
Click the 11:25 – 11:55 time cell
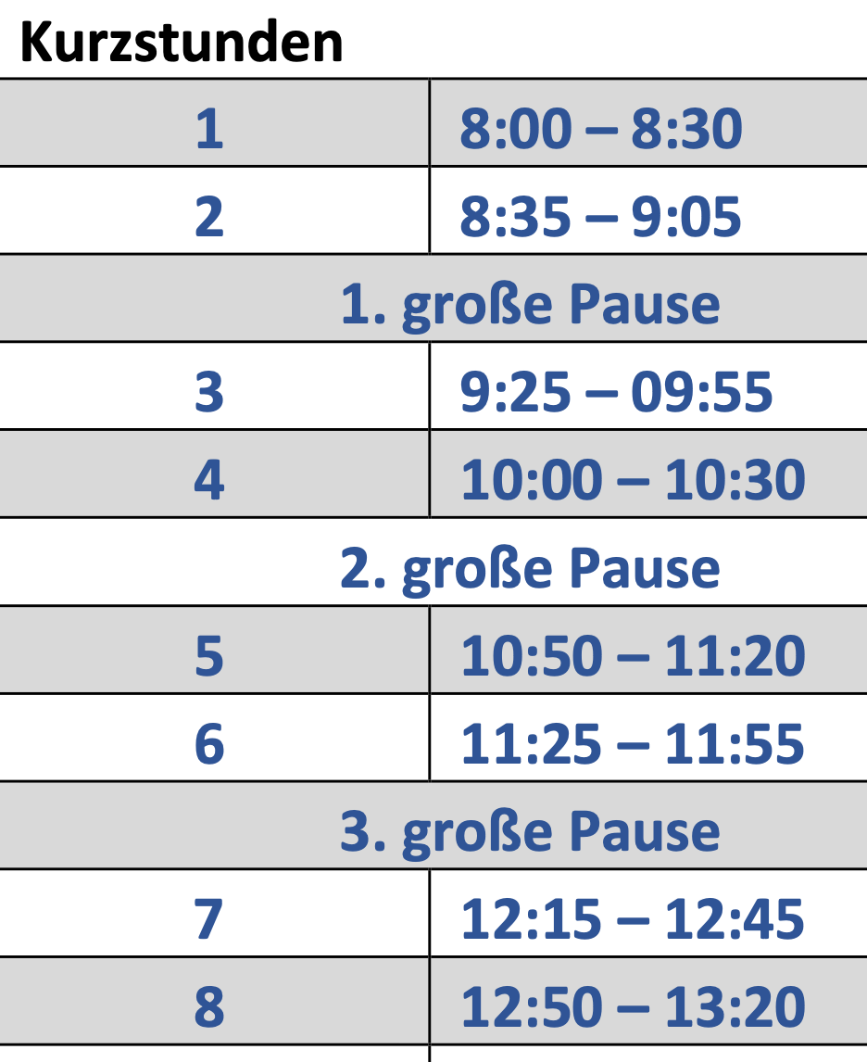tap(633, 743)
